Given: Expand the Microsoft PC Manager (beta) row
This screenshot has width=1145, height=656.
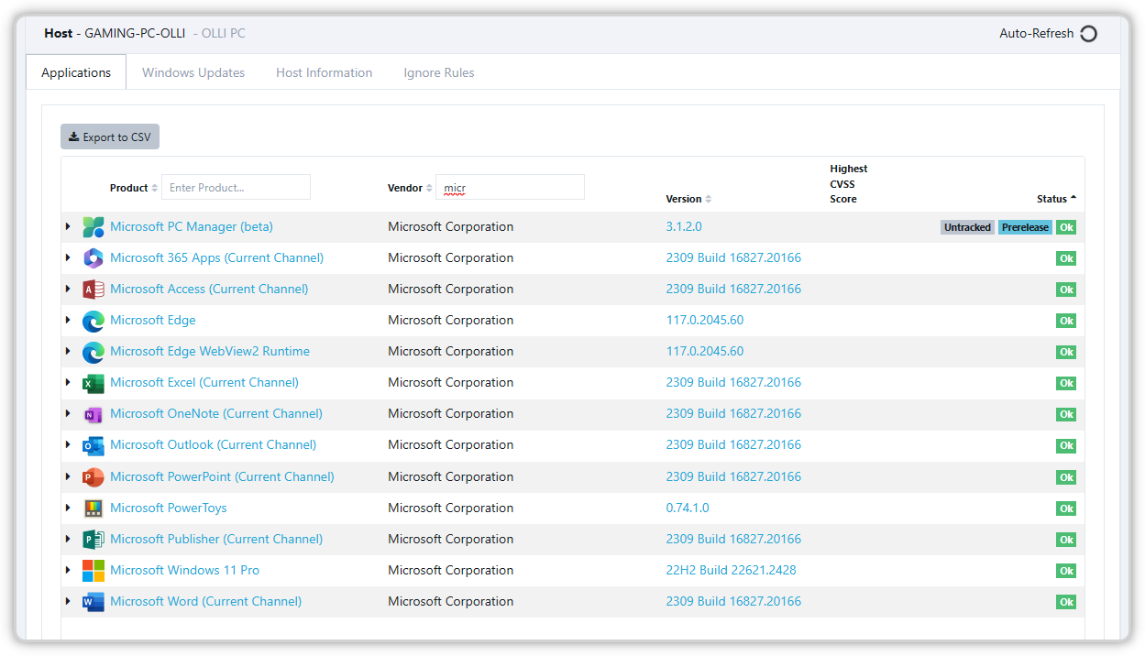Looking at the screenshot, I should coord(68,226).
